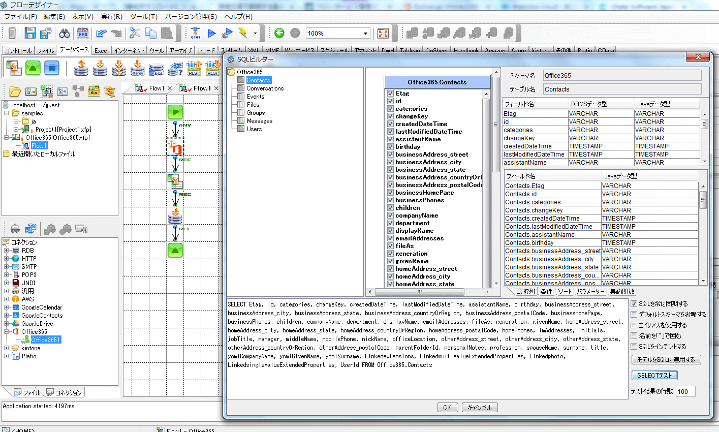The height and width of the screenshot is (432, 719).
Task: Click the binoculars search icon
Action: click(65, 34)
